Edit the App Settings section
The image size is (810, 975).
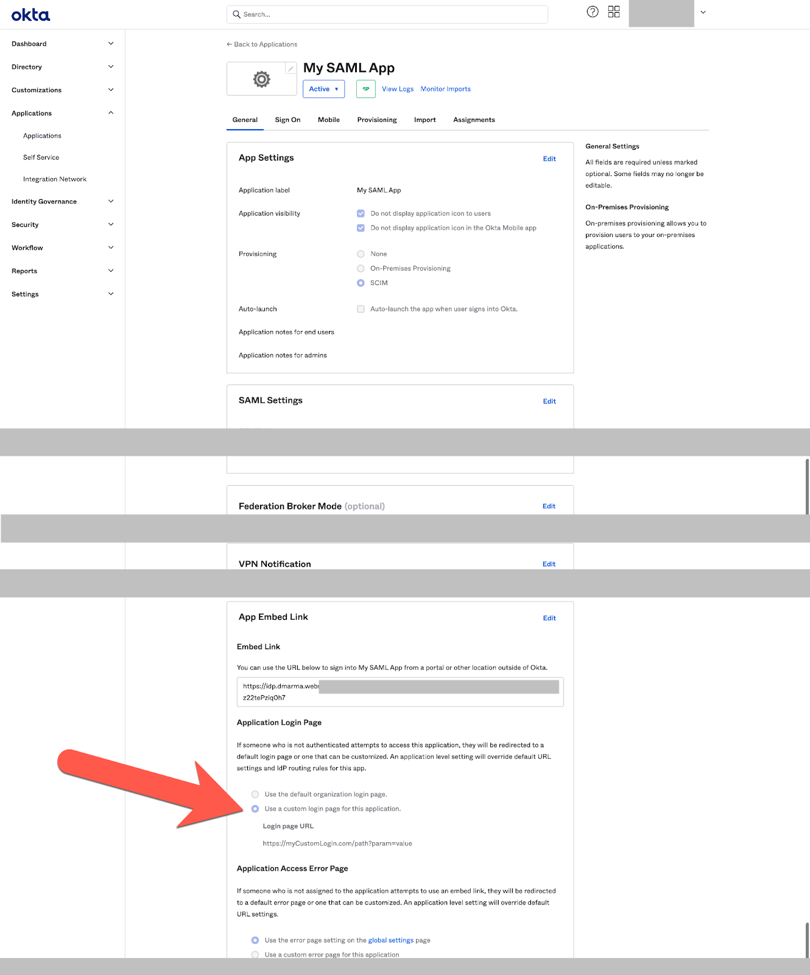coord(549,159)
